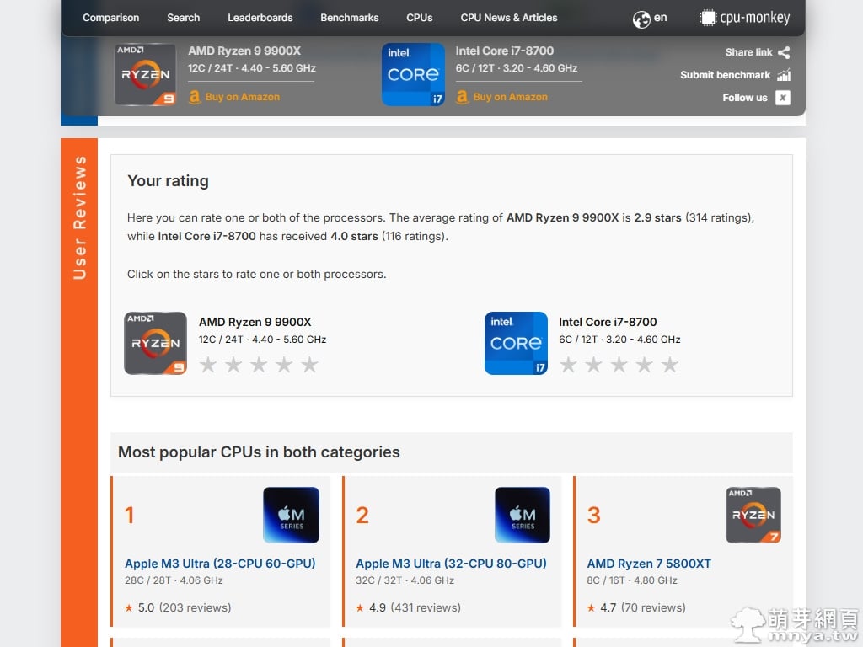The width and height of the screenshot is (863, 647).
Task: Open the Leaderboards menu
Action: [x=260, y=18]
